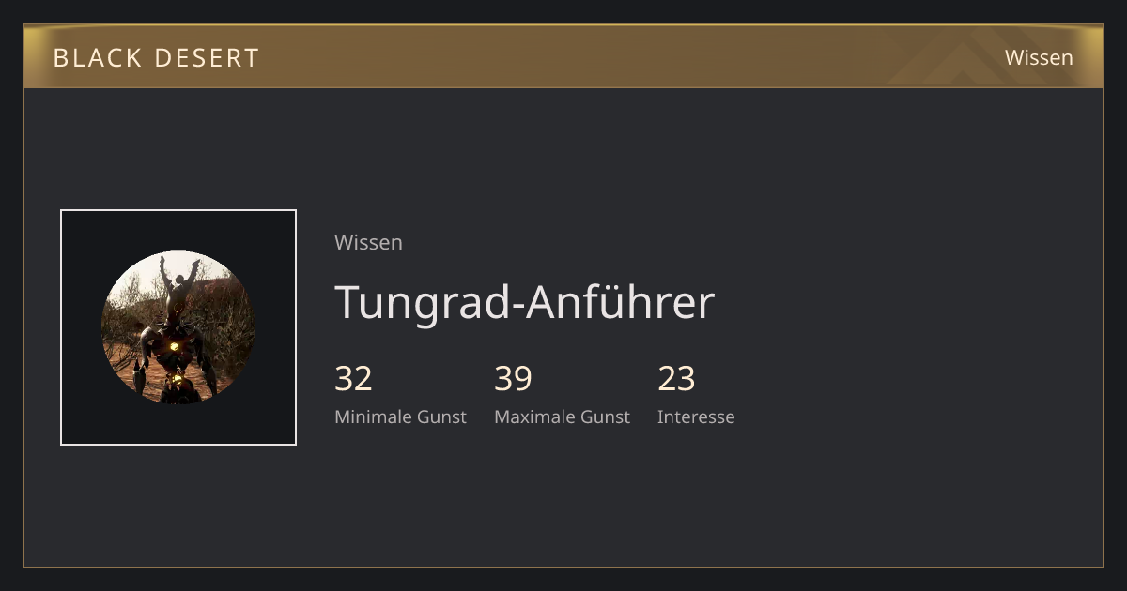The image size is (1127, 591).
Task: Click the BLACK DESERT header title
Action: [x=156, y=57]
